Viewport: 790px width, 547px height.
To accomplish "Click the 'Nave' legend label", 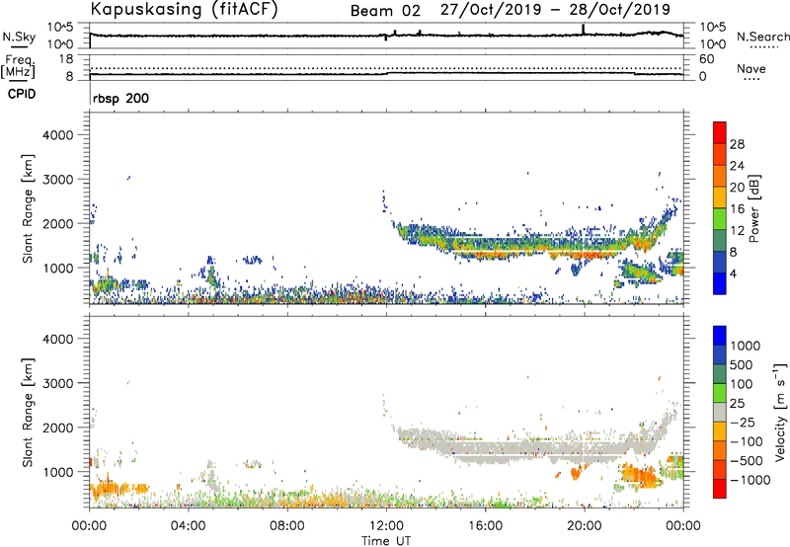I will point(750,69).
